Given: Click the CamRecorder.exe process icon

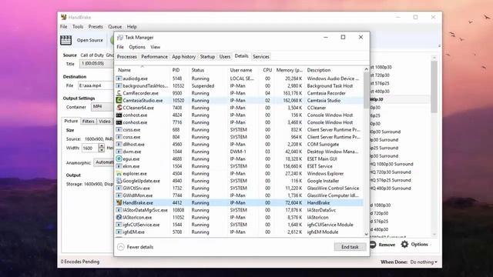Looking at the screenshot, I should 119,93.
